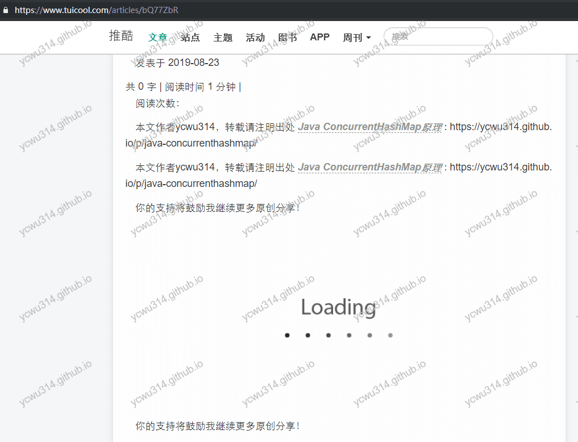Open the 站点 menu item

pyautogui.click(x=190, y=37)
